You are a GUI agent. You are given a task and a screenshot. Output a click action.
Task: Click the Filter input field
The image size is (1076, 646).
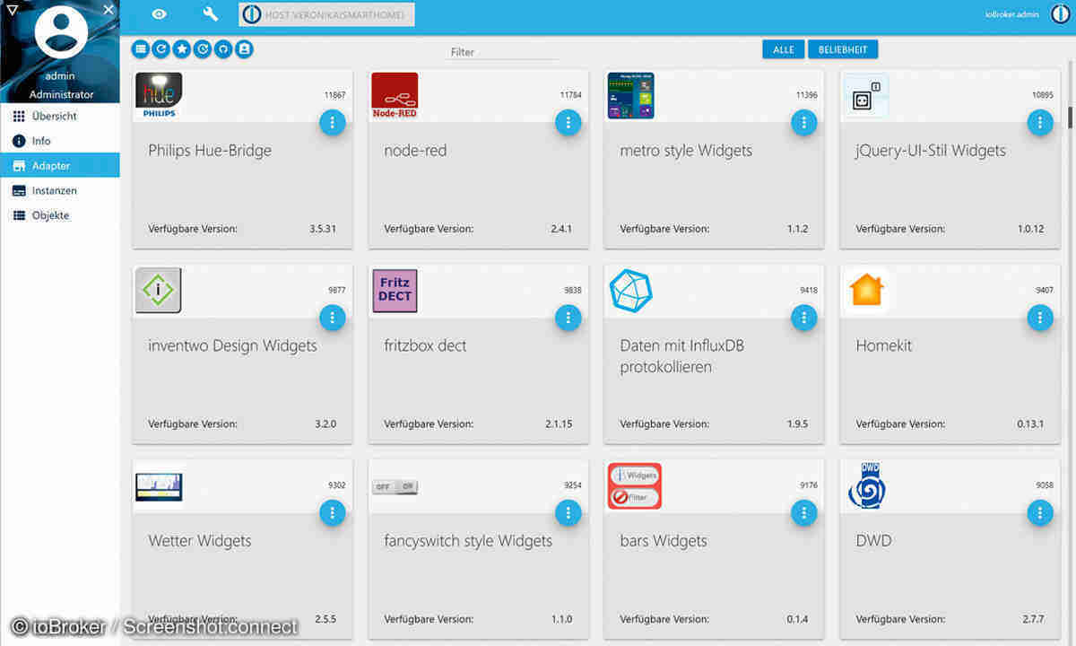tap(504, 52)
